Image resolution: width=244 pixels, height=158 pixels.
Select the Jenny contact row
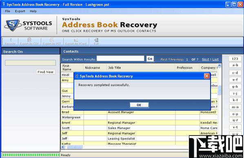67,96
